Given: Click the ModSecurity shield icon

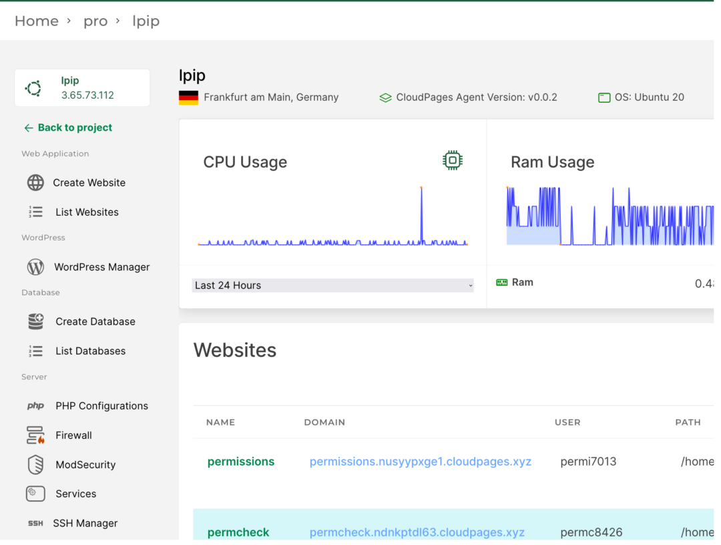Looking at the screenshot, I should coord(35,464).
